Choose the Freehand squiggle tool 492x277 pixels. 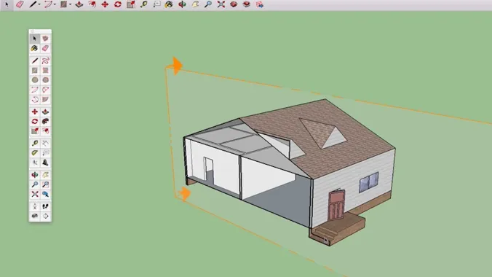click(46, 61)
